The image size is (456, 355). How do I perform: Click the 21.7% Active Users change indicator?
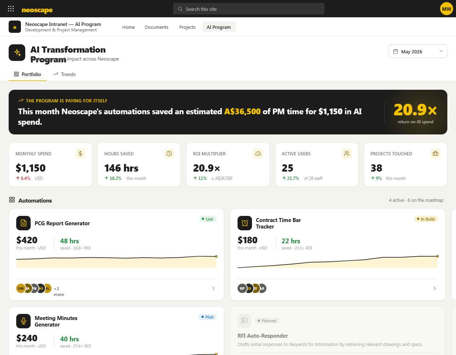tap(291, 178)
